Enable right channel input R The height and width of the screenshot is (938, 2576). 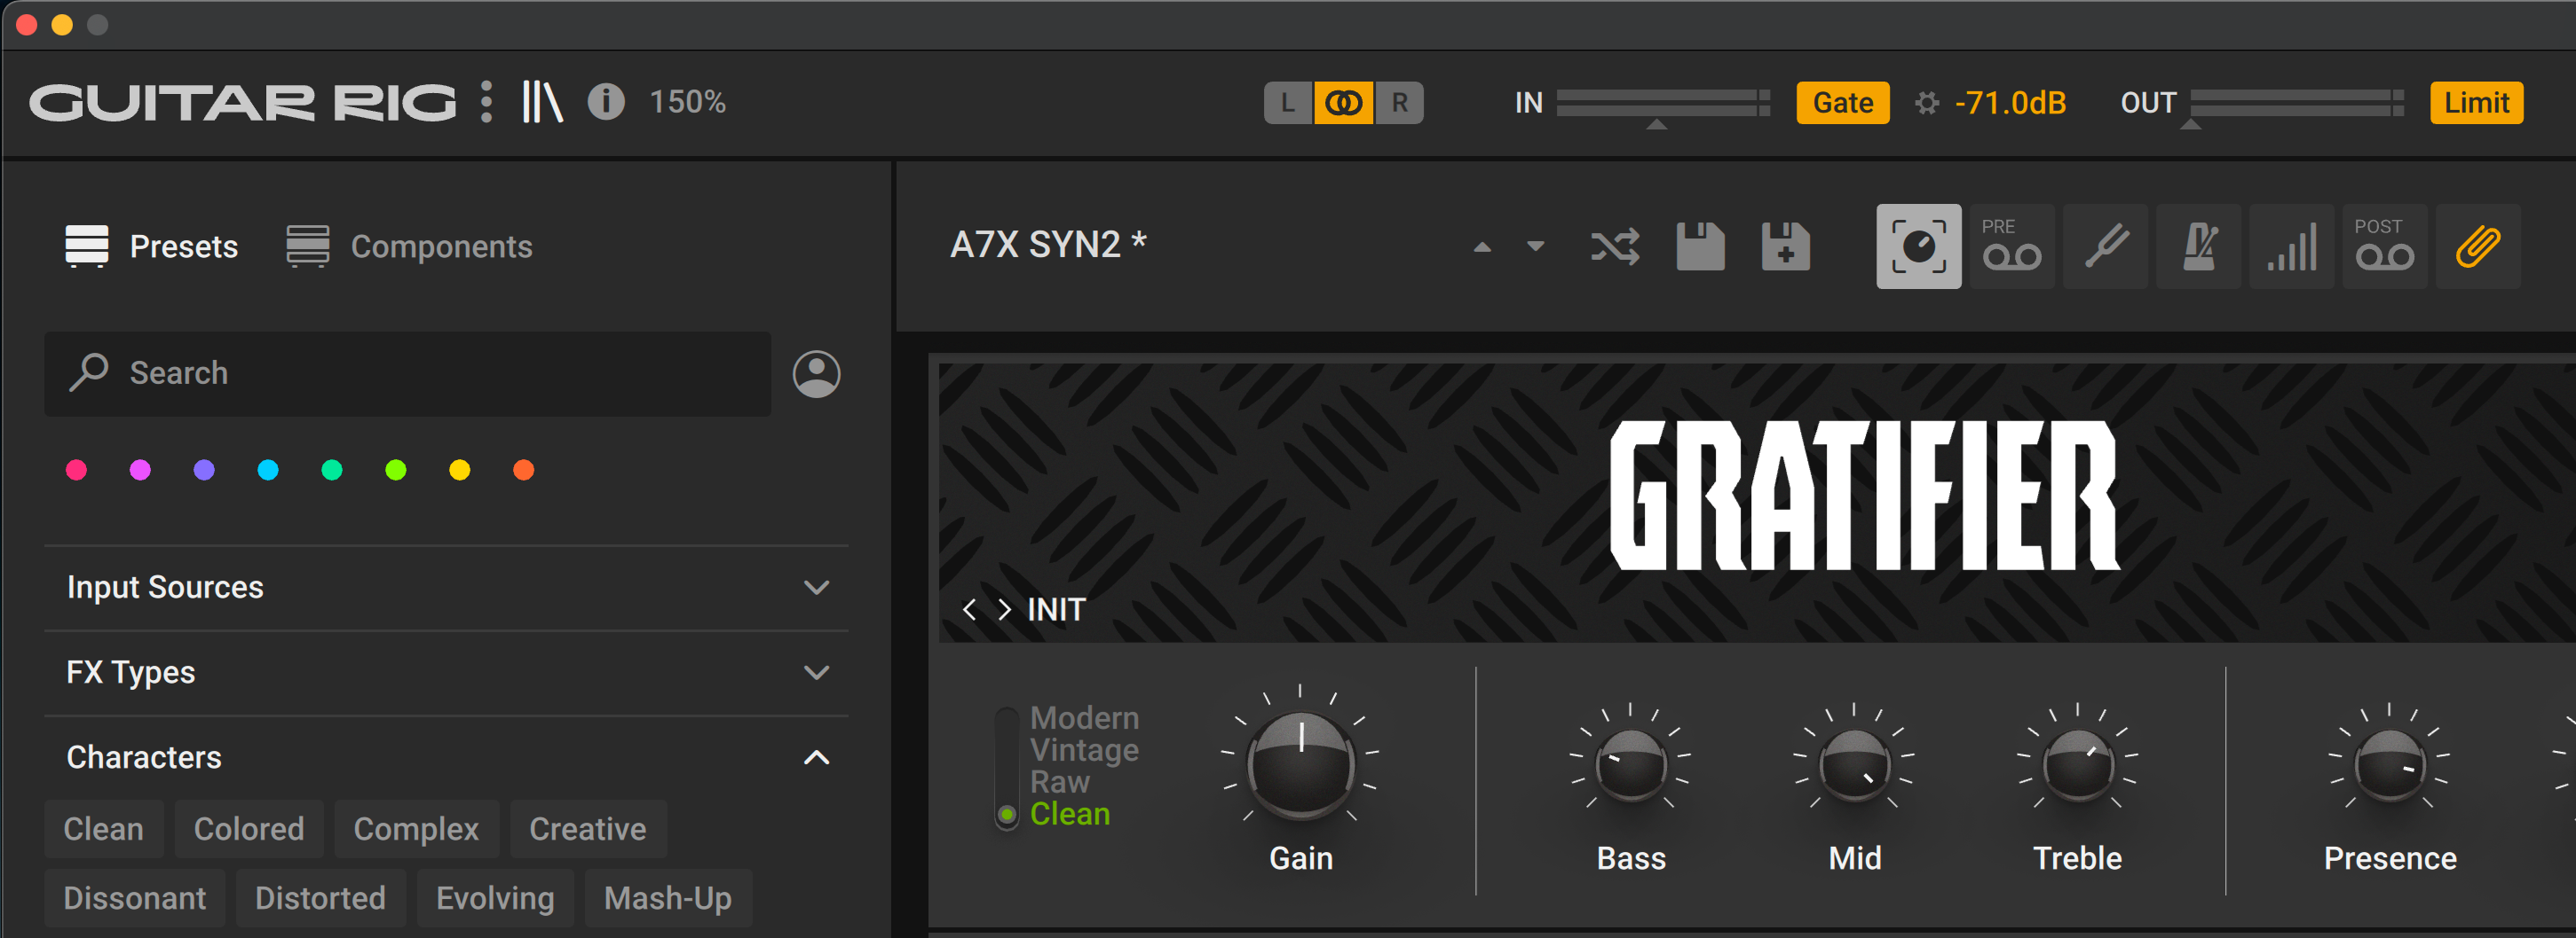pos(1399,103)
